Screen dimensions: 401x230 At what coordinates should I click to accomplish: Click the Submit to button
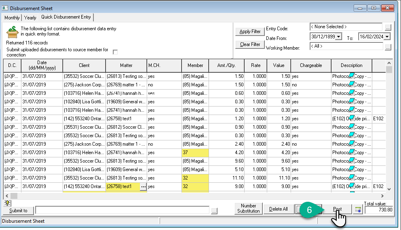[x=18, y=211]
